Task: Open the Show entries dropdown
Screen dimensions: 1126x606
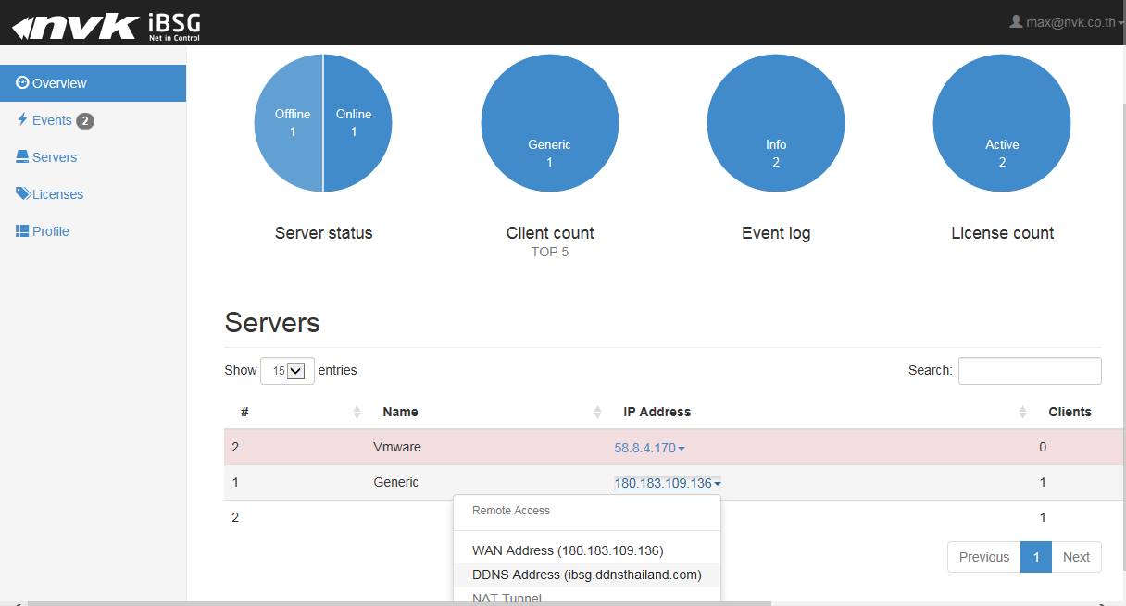Action: pos(287,370)
